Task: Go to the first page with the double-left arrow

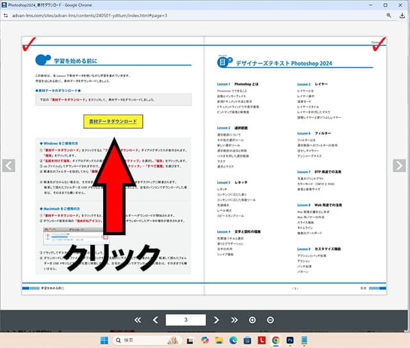Action: pos(138,320)
